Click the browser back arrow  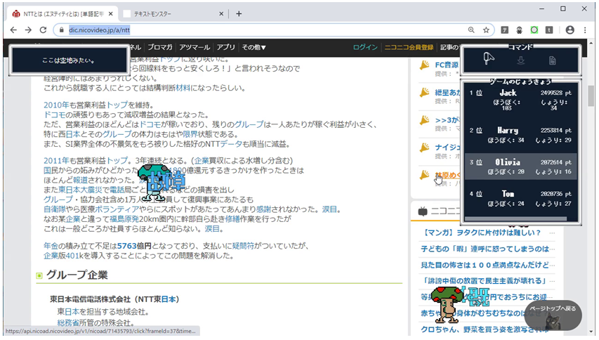13,30
